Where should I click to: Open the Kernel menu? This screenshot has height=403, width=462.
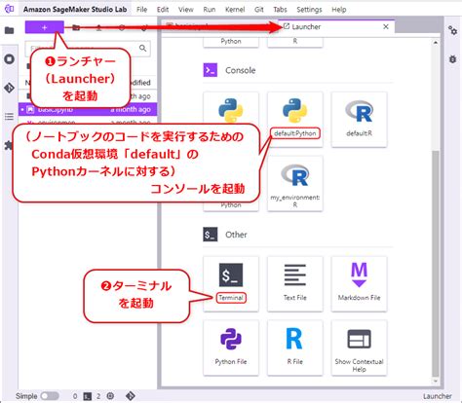pos(235,10)
